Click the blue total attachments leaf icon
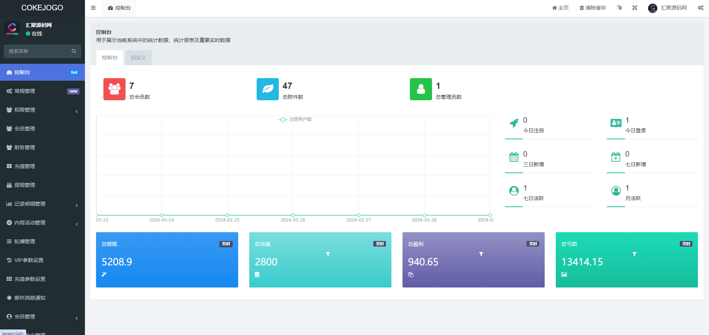The height and width of the screenshot is (335, 709). point(267,89)
